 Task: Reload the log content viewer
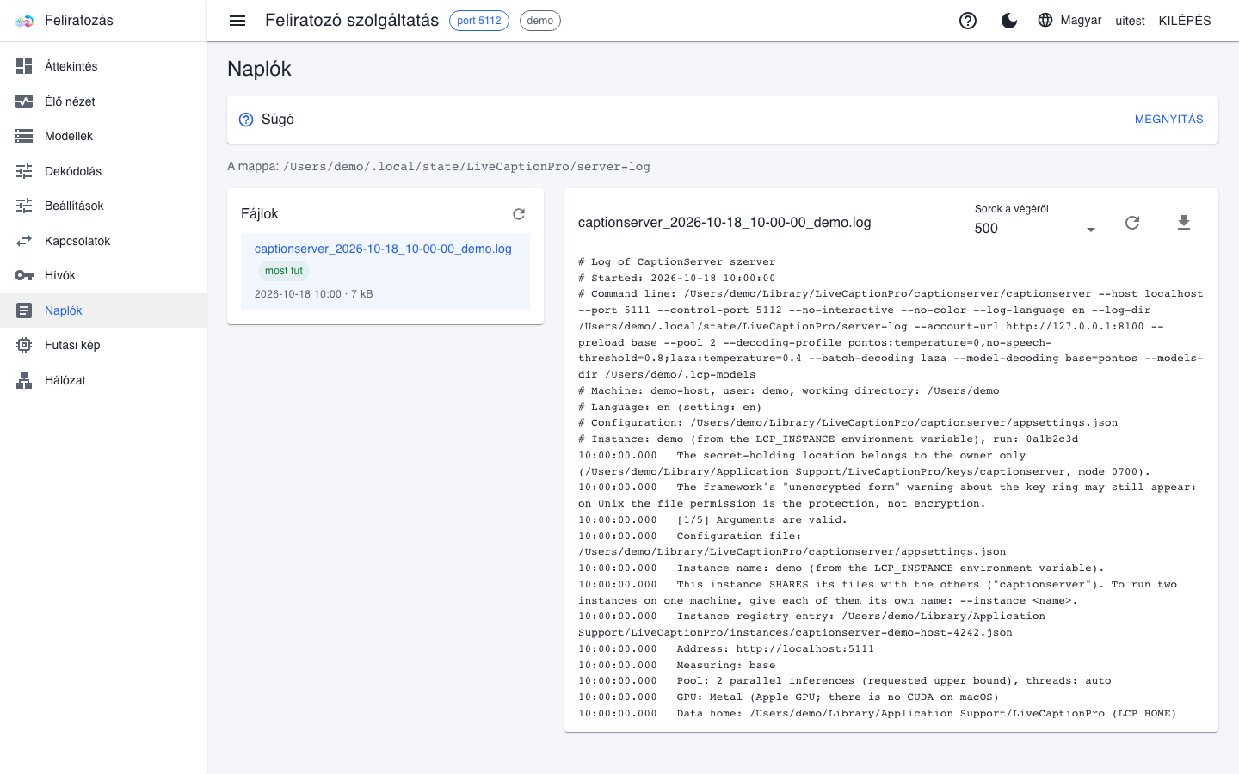pos(1132,223)
